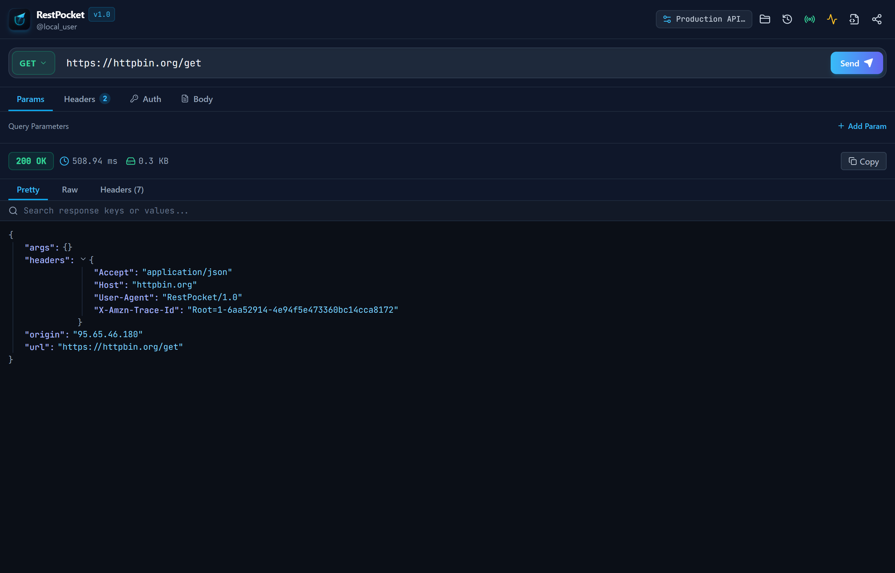
Task: Focus the request URL field
Action: 443,63
